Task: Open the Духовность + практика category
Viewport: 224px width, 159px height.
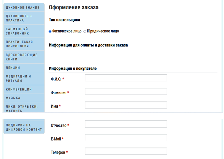Action: coord(19,18)
